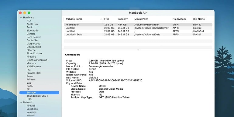234x117 pixels.
Task: Select Fibre Channel entry
Action: (x=34, y=54)
